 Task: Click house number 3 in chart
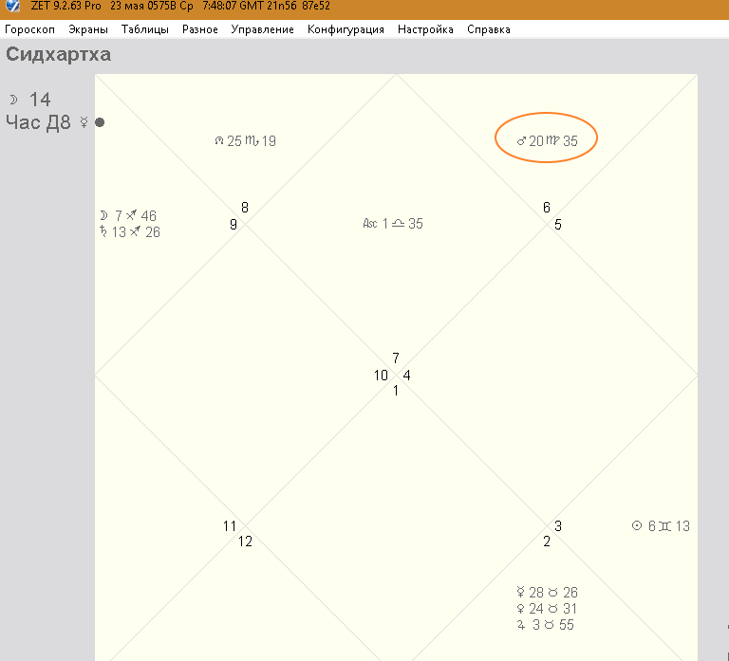coord(558,525)
